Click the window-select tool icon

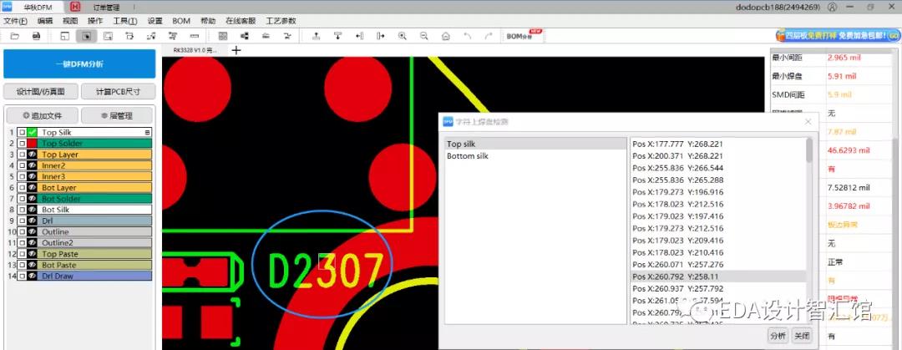pyautogui.click(x=108, y=36)
